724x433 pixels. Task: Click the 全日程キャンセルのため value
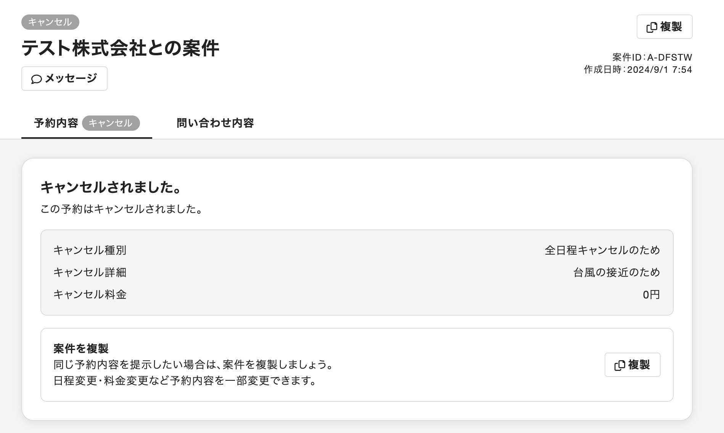(x=602, y=250)
